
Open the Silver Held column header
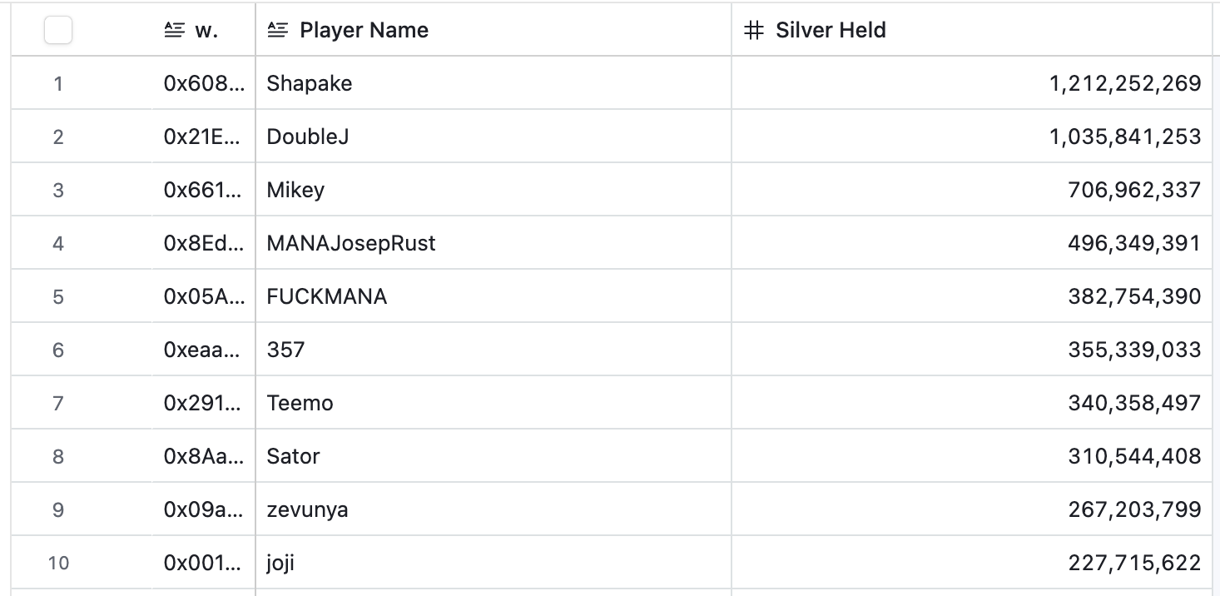831,31
